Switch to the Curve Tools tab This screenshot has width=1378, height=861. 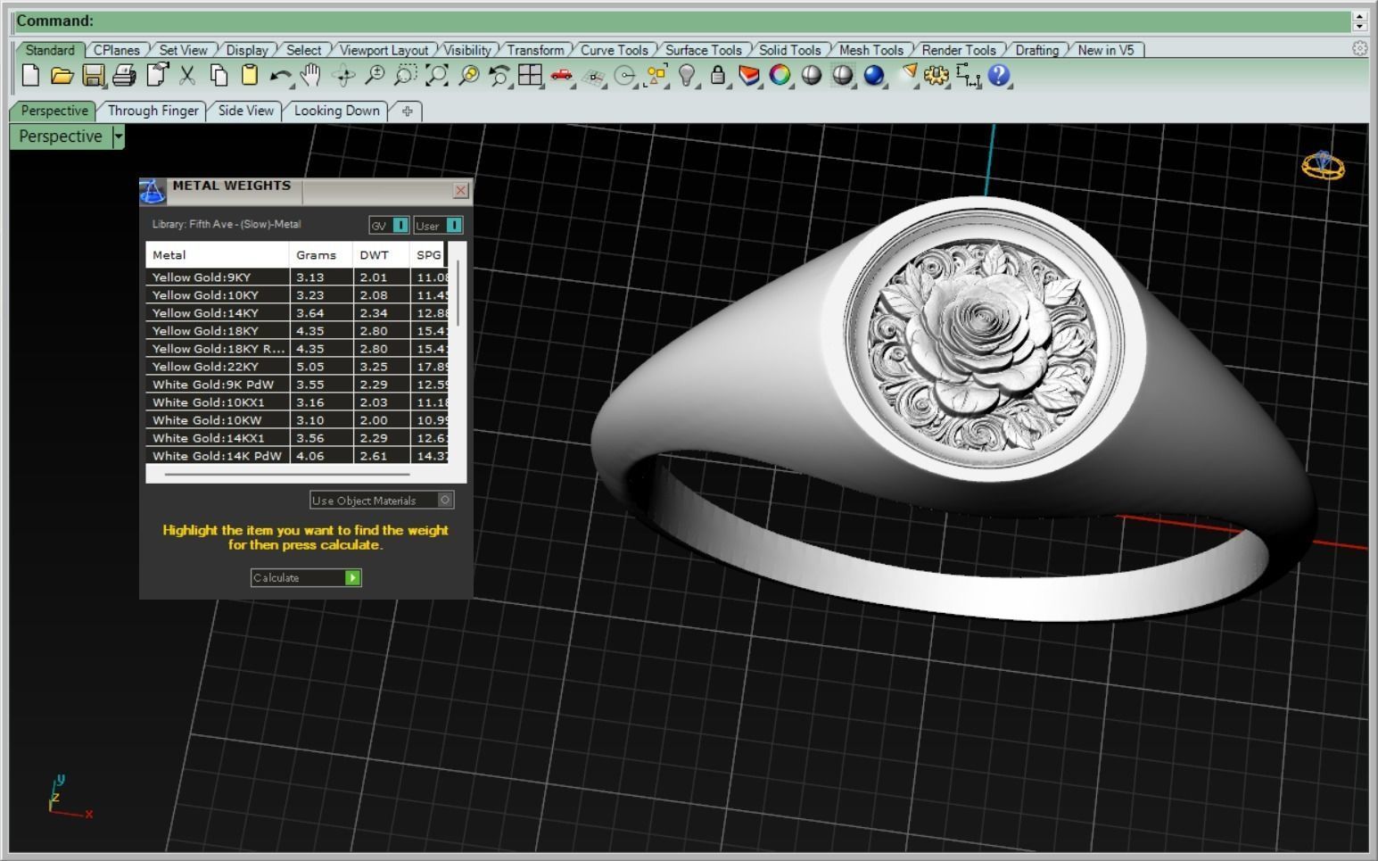pyautogui.click(x=615, y=50)
